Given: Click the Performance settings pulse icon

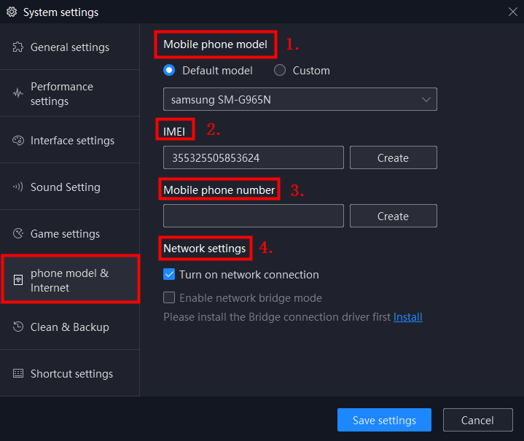Looking at the screenshot, I should 18,93.
